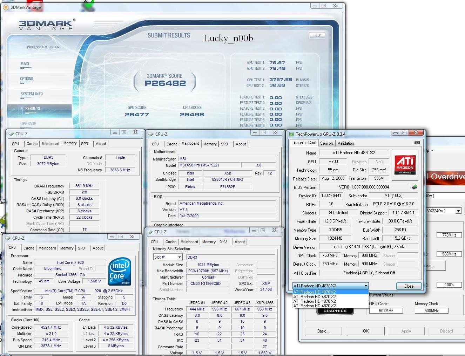
Task: Click the Apply button in Catalyst window
Action: pos(406,331)
